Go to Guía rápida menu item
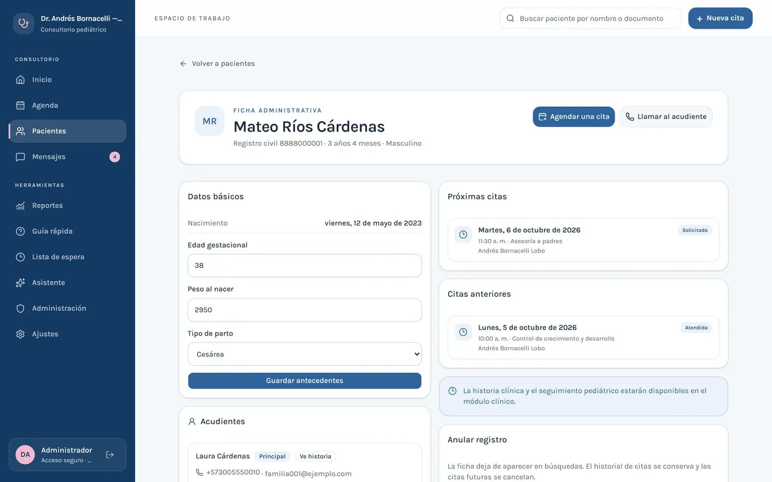This screenshot has width=772, height=482. [x=68, y=231]
